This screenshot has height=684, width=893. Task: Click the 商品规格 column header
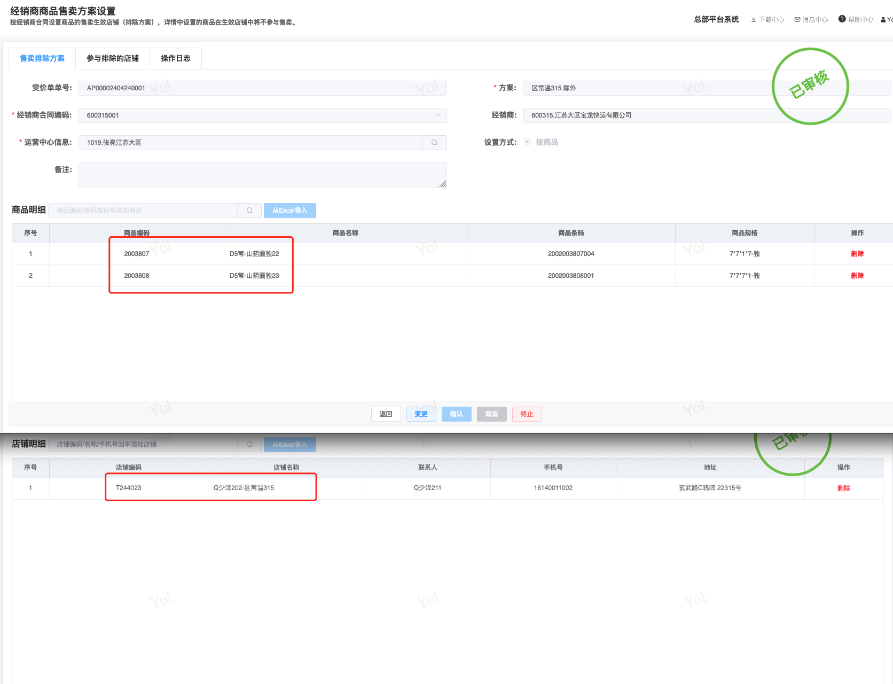(745, 233)
